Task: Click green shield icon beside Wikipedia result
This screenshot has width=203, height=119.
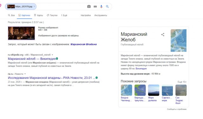Action: click(x=57, y=59)
